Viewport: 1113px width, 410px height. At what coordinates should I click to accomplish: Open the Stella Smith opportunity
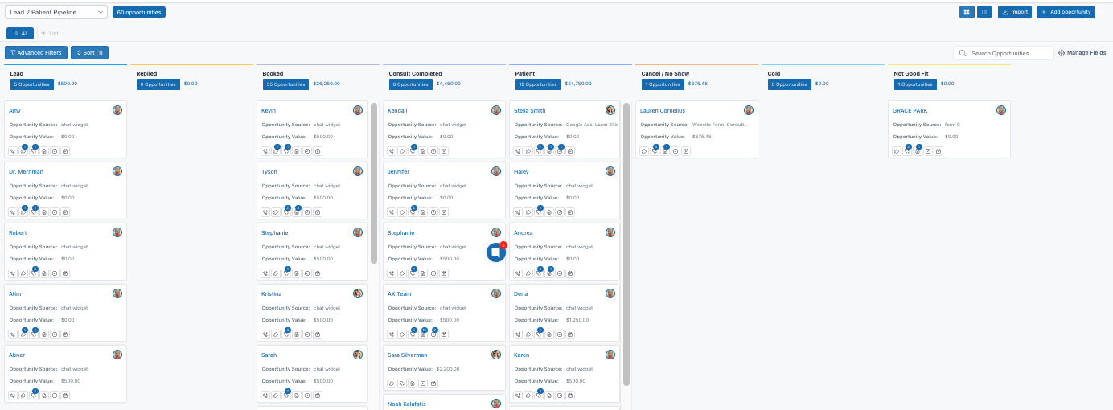pos(529,110)
